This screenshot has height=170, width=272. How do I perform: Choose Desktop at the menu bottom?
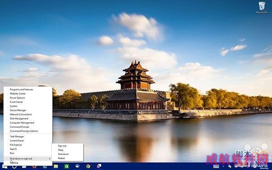click(14, 163)
